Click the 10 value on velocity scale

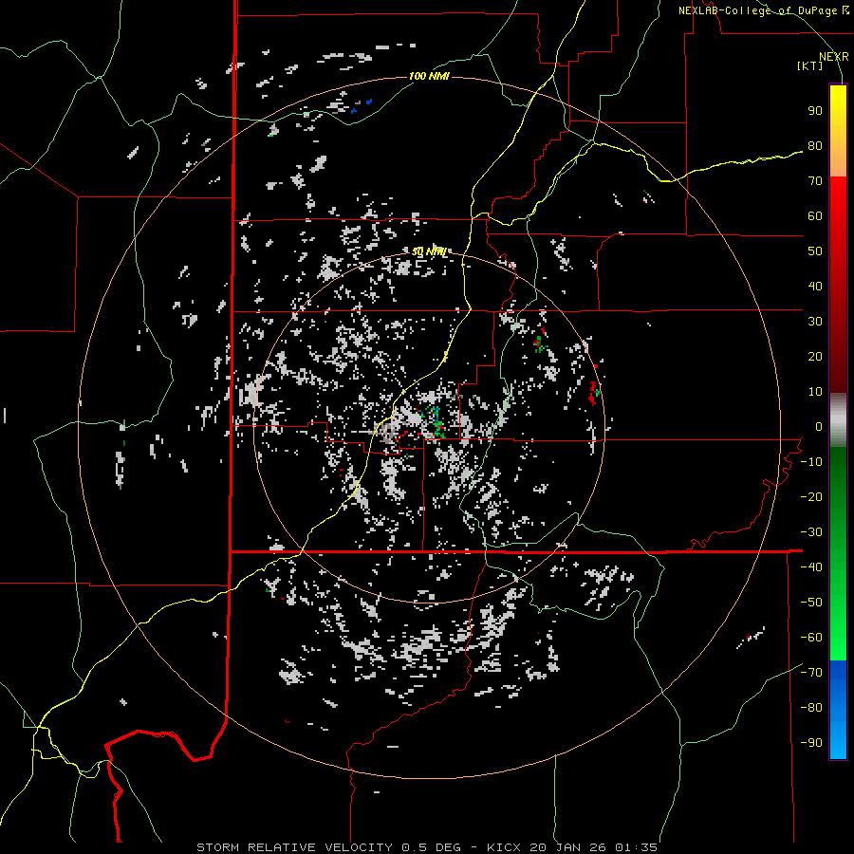coord(815,392)
